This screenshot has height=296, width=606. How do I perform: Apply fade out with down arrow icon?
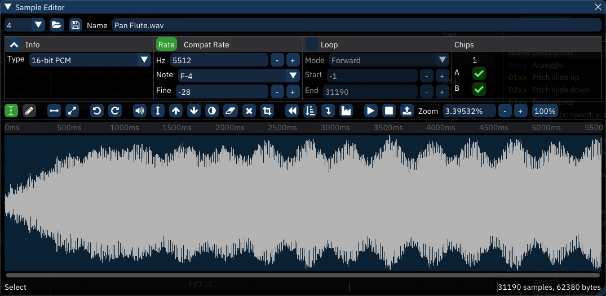(193, 111)
